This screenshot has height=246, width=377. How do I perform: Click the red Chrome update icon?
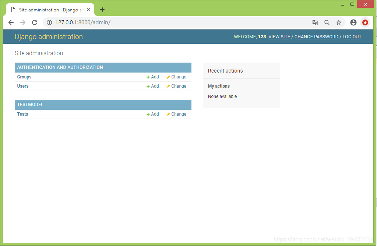[365, 22]
